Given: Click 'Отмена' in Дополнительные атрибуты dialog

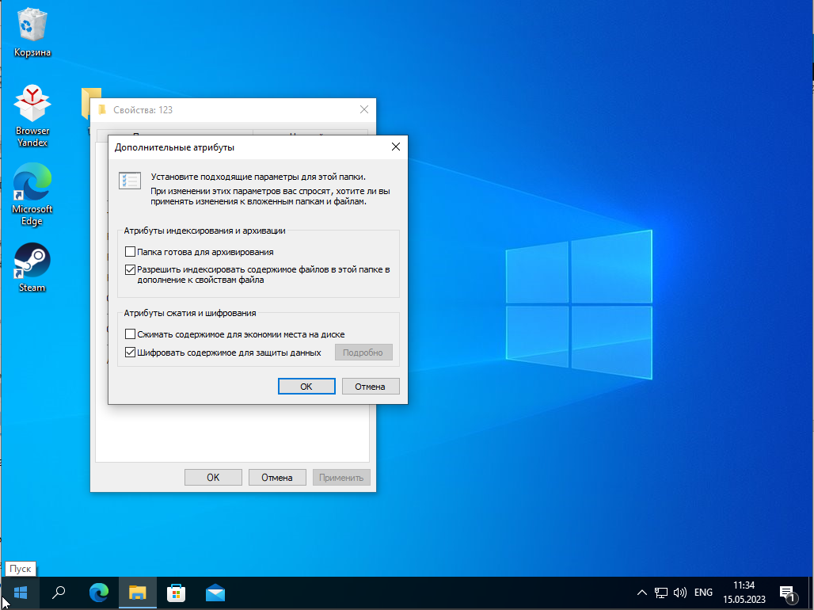Looking at the screenshot, I should coord(370,386).
